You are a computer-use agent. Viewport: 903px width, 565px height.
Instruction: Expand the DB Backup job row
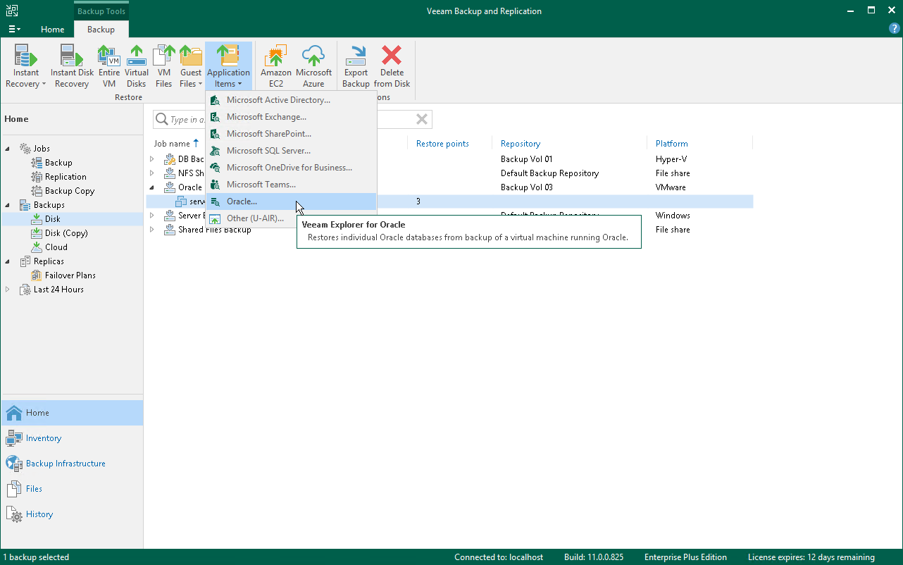click(151, 159)
